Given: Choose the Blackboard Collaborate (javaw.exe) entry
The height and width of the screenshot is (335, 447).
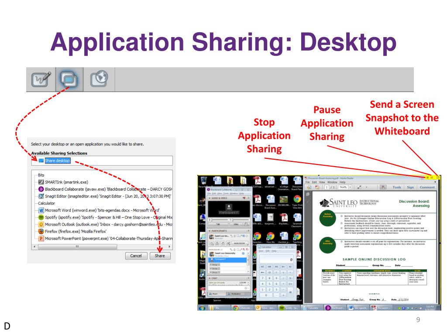Looking at the screenshot, I should tap(105, 189).
